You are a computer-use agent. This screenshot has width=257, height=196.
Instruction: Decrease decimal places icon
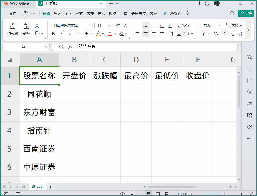point(240,34)
